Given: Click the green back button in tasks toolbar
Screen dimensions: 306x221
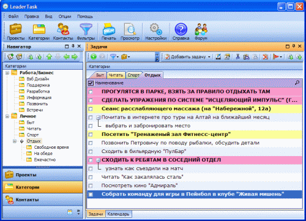Looking at the screenshot, I should coord(94,56).
